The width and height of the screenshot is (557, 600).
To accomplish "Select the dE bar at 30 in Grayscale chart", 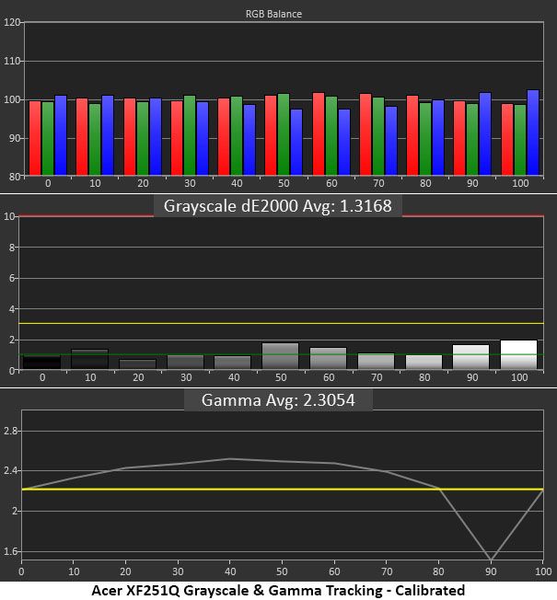I will click(x=186, y=362).
